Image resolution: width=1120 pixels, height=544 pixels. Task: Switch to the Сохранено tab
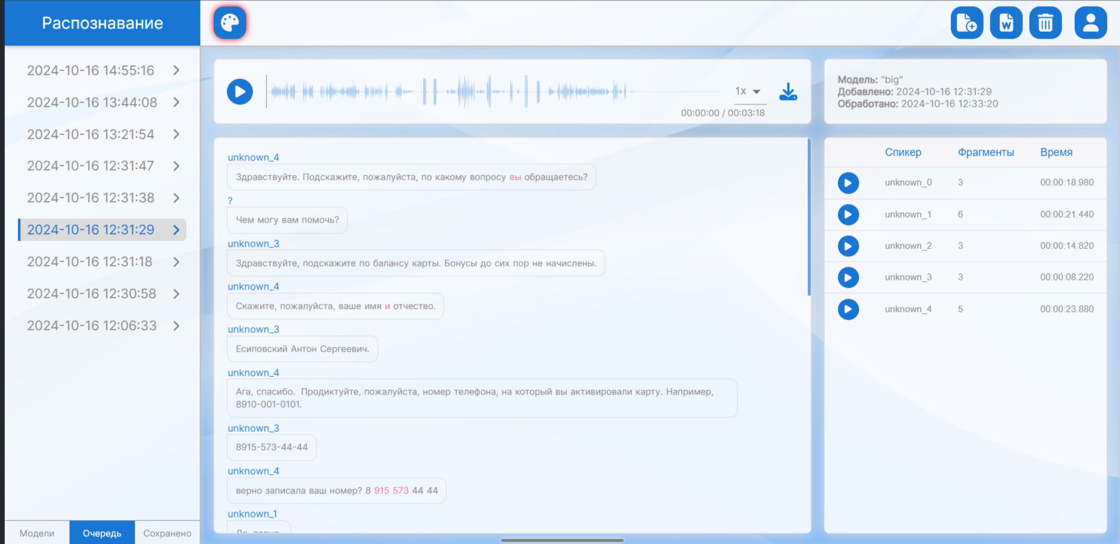coord(167,533)
